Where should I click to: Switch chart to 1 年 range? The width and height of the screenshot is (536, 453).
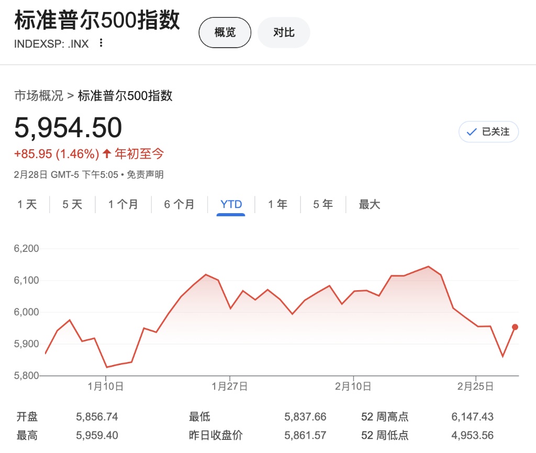point(277,204)
